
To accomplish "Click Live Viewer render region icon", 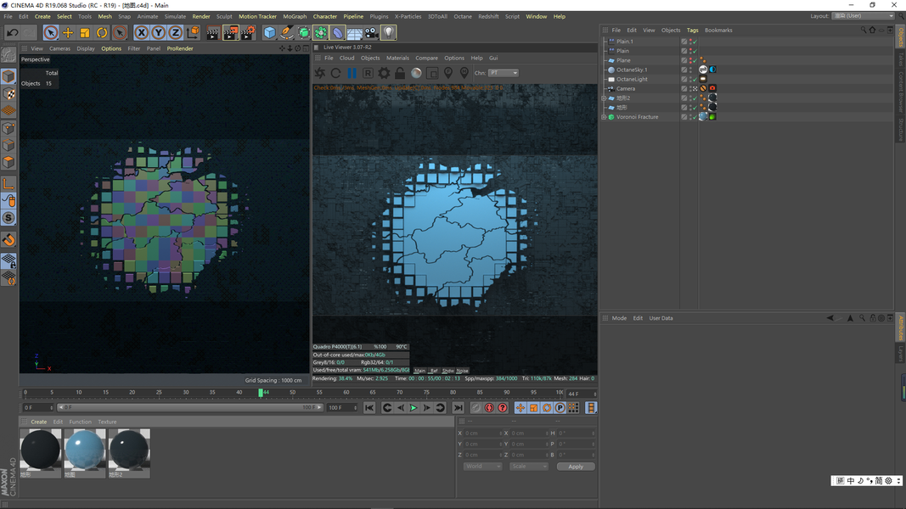I will [x=432, y=73].
